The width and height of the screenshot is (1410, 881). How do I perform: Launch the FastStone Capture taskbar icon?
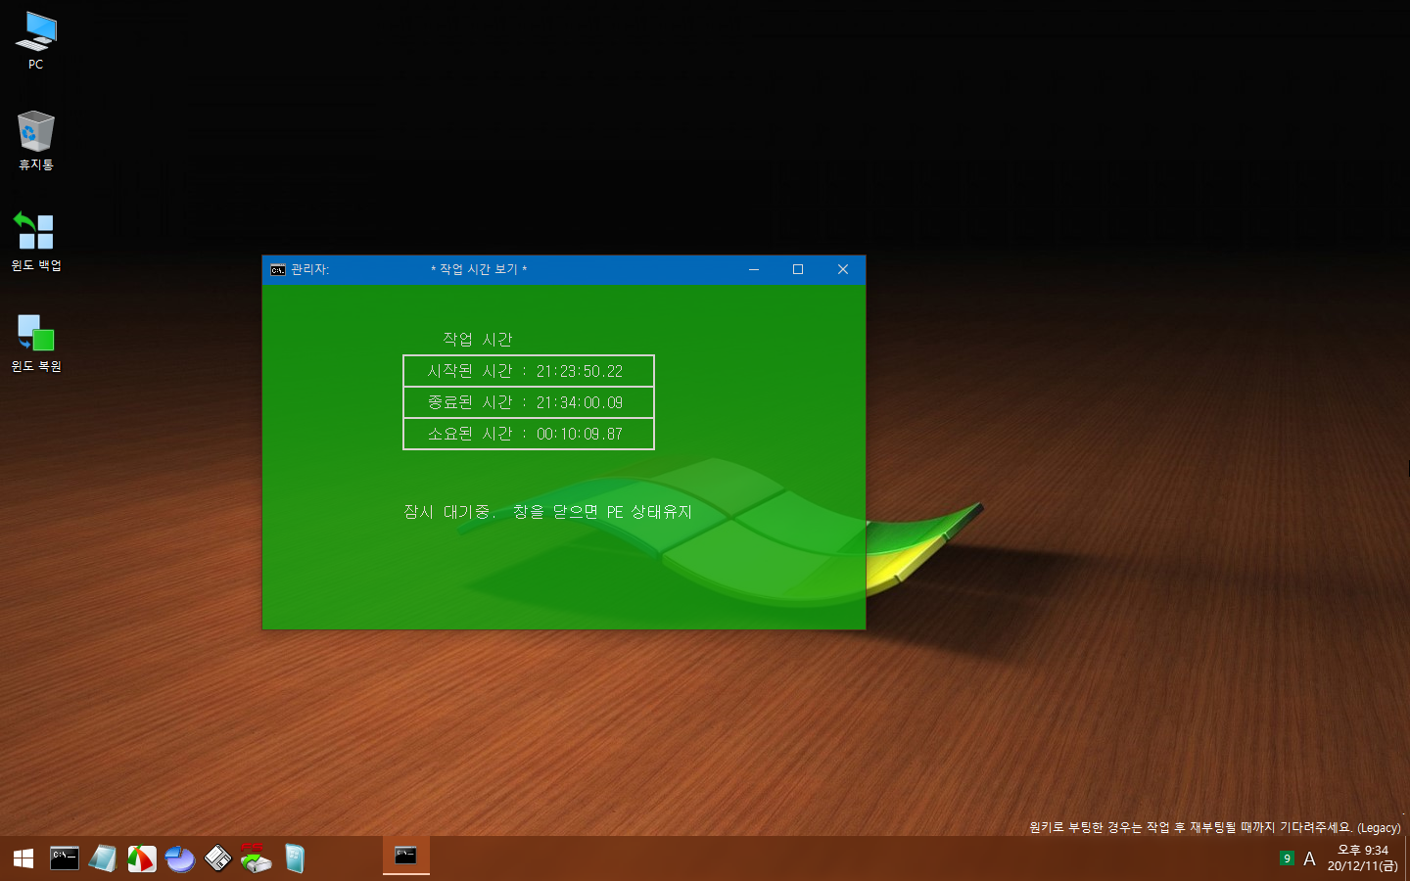(142, 858)
